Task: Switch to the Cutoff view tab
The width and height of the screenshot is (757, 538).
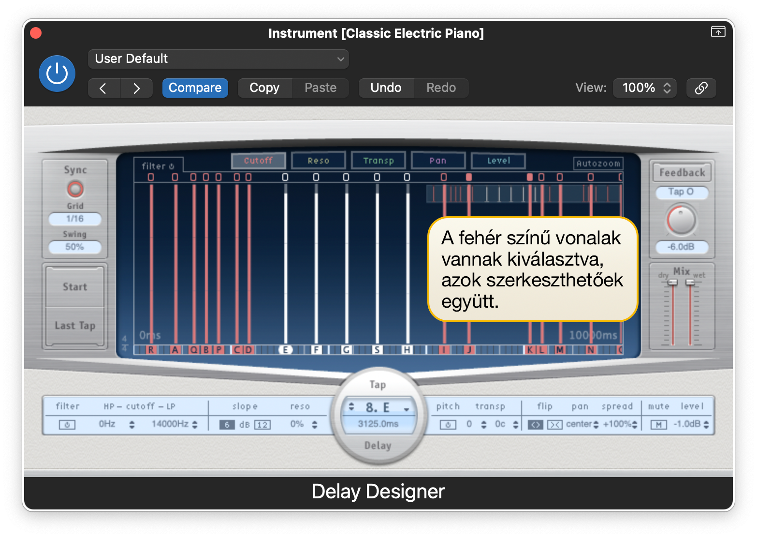Action: 258,161
